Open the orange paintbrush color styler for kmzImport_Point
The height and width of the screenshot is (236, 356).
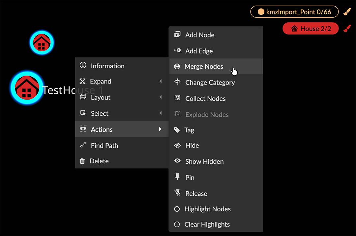[347, 12]
